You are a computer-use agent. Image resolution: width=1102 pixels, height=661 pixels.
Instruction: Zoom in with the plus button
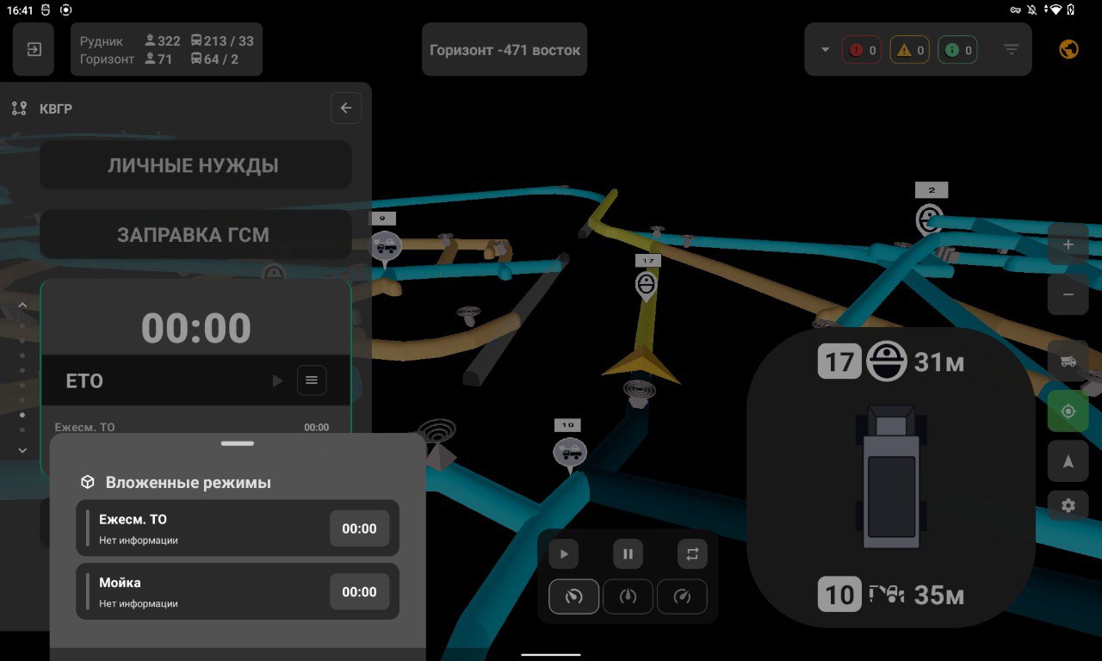coord(1068,244)
